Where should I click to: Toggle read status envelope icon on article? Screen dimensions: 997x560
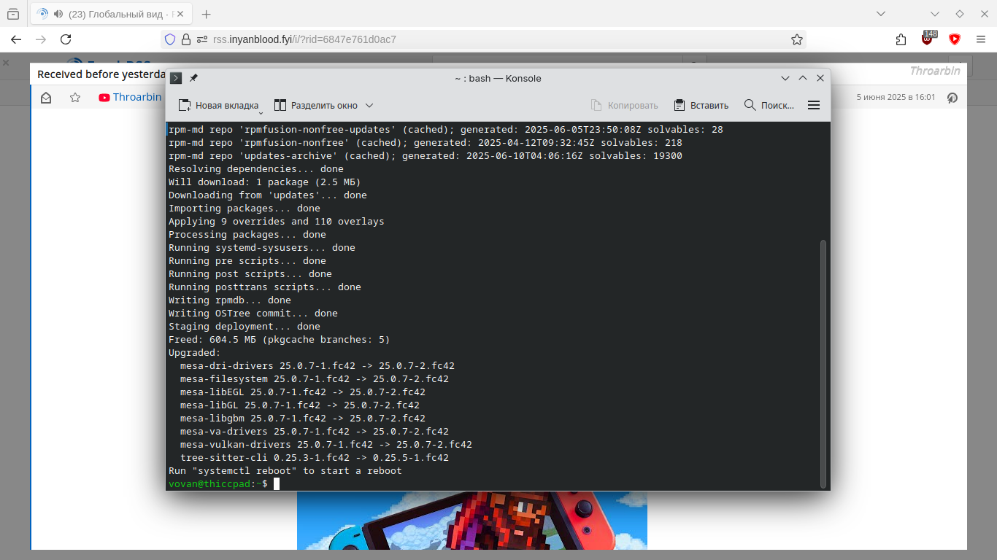click(x=46, y=97)
